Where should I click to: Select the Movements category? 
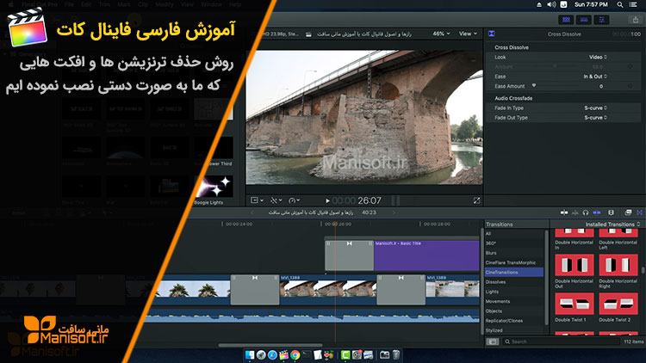pyautogui.click(x=513, y=301)
